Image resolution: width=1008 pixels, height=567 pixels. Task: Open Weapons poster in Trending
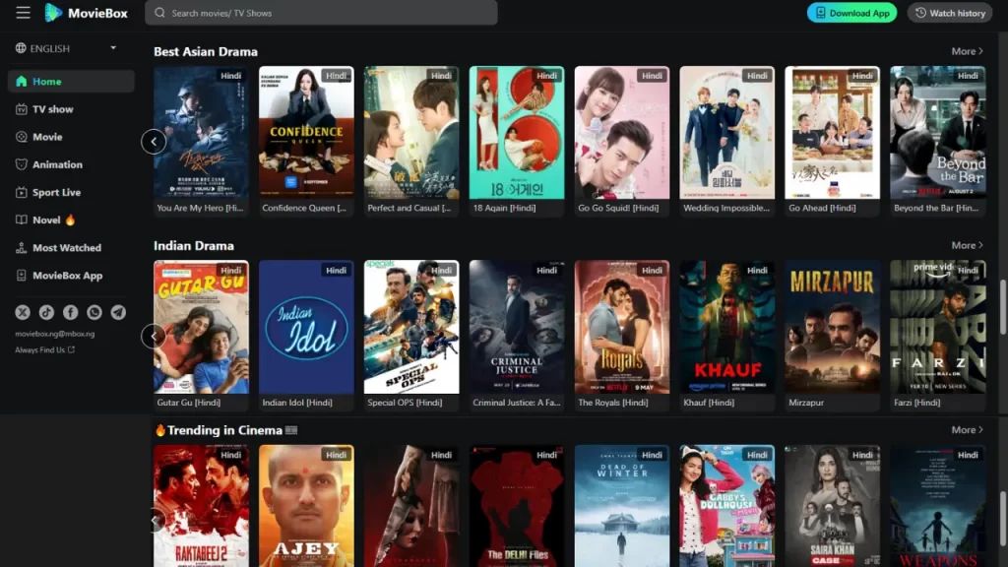[937, 506]
